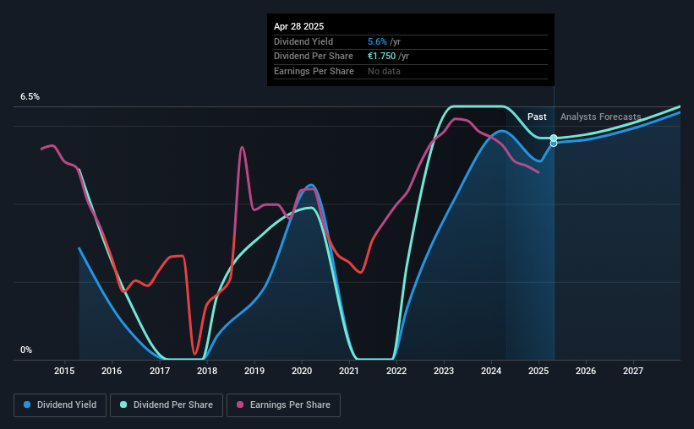Click the pink Earnings Per Share legend dot

click(x=240, y=405)
